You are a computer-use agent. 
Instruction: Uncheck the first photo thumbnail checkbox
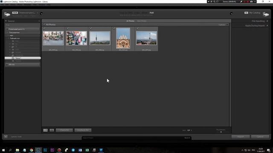tap(44, 28)
